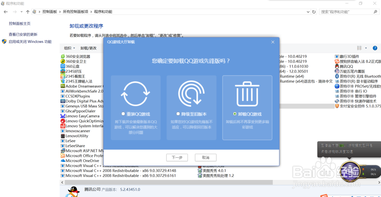Click the trash can uninstall icon

tap(247, 94)
